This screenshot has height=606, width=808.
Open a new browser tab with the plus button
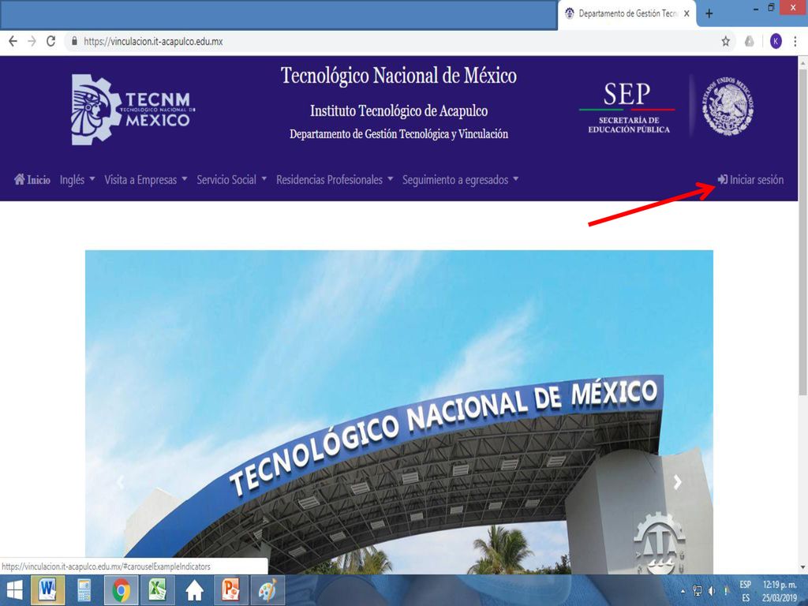[x=709, y=14]
